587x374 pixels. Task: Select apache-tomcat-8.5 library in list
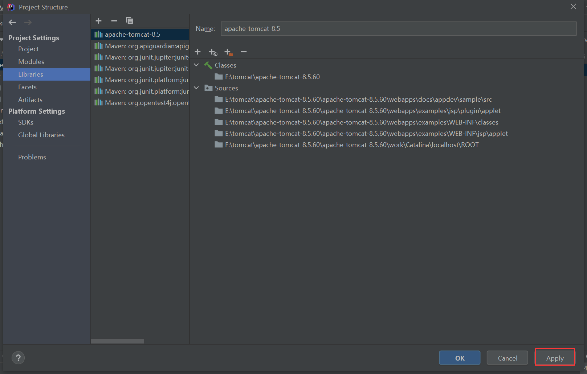click(140, 34)
